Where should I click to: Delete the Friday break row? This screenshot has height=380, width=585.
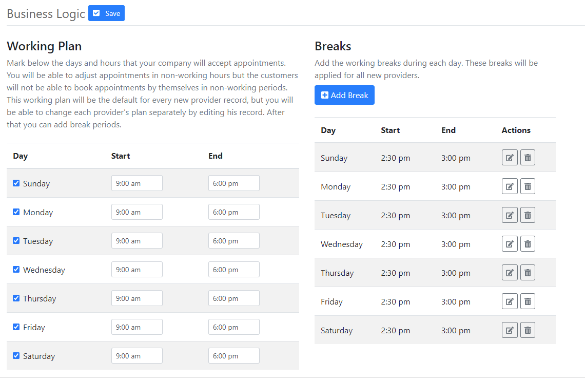click(528, 301)
